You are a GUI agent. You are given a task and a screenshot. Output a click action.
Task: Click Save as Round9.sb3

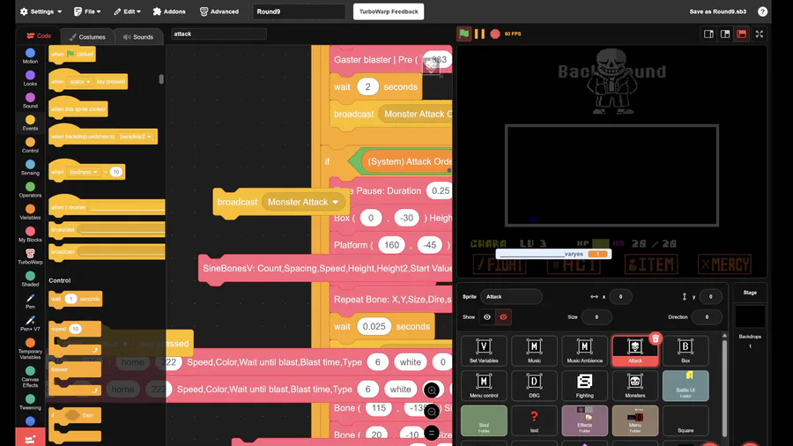point(717,11)
